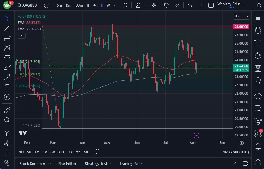264x169 pixels.
Task: Toggle magnet mode on
Action: click(7, 133)
